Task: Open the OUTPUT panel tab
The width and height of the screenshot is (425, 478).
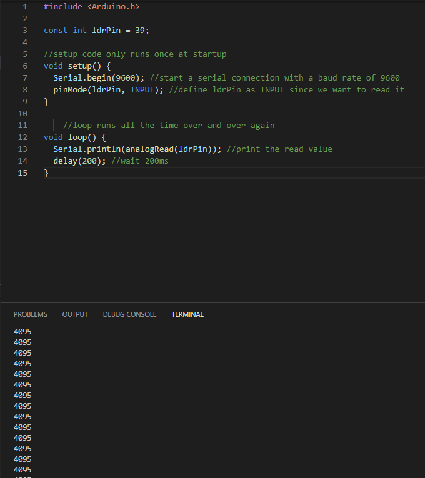Action: click(x=75, y=314)
